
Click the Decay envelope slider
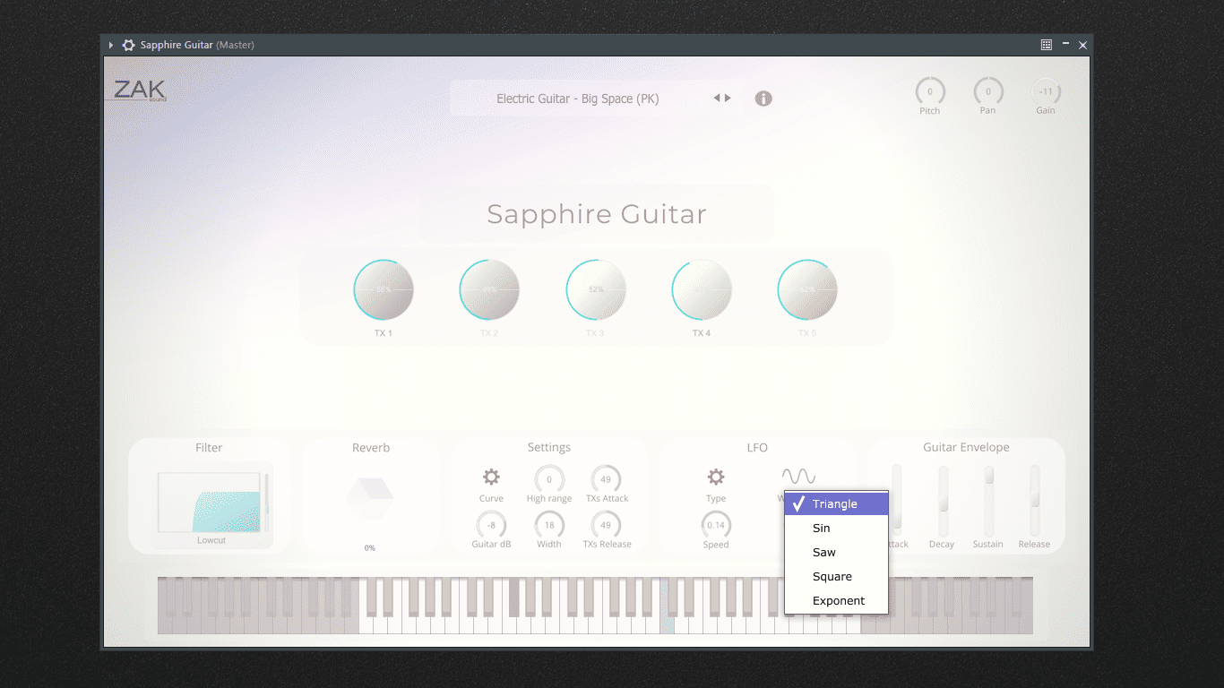pos(943,501)
